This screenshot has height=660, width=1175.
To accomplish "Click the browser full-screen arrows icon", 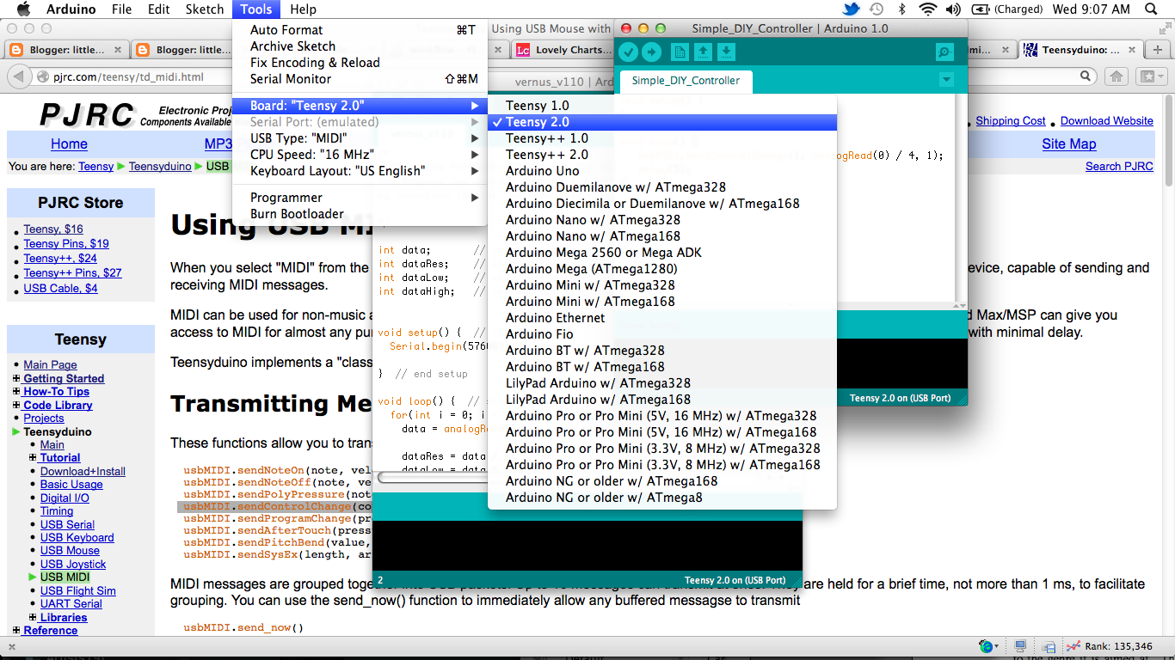I will pos(1166,28).
